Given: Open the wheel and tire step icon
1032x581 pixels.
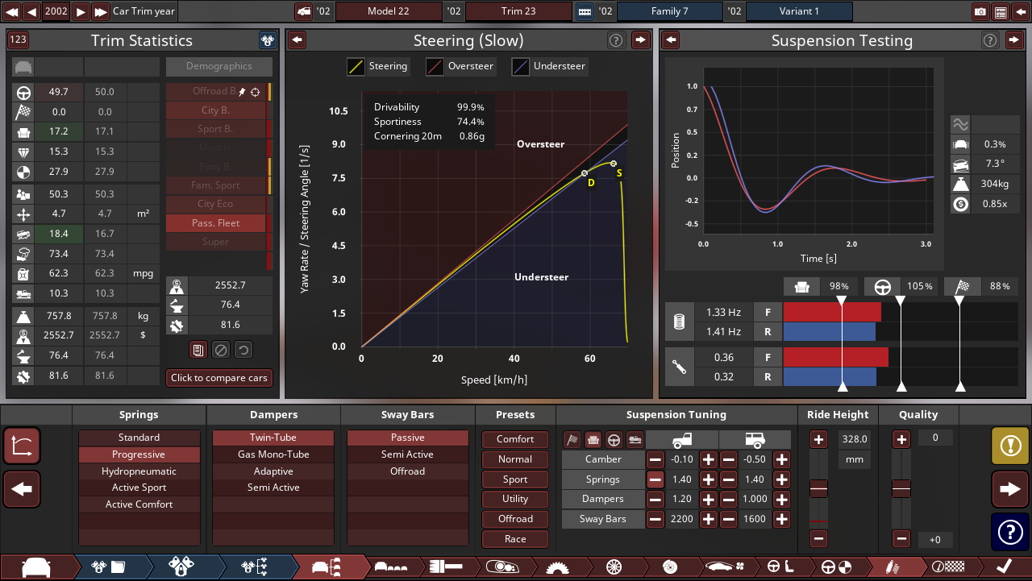Looking at the screenshot, I should tap(614, 567).
